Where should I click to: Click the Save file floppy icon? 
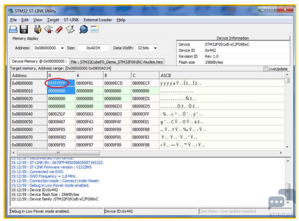click(24, 30)
